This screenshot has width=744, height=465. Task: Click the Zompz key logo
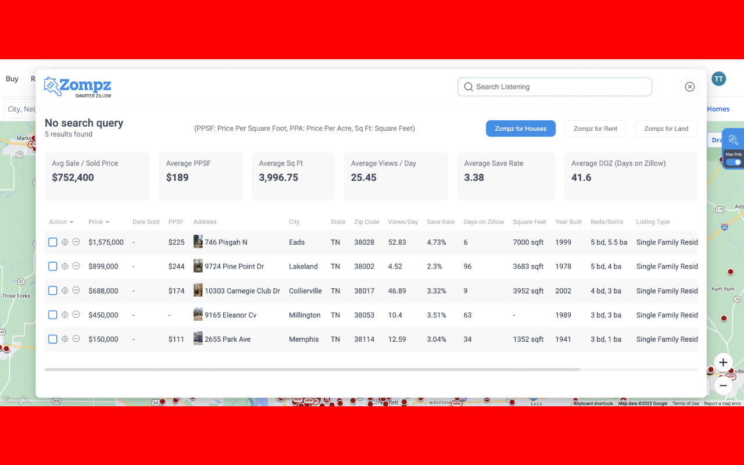click(78, 87)
